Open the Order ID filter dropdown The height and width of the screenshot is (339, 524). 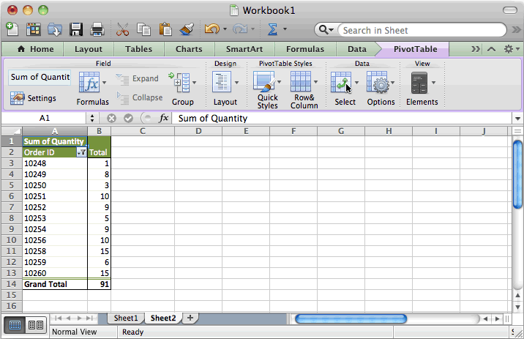[x=81, y=152]
